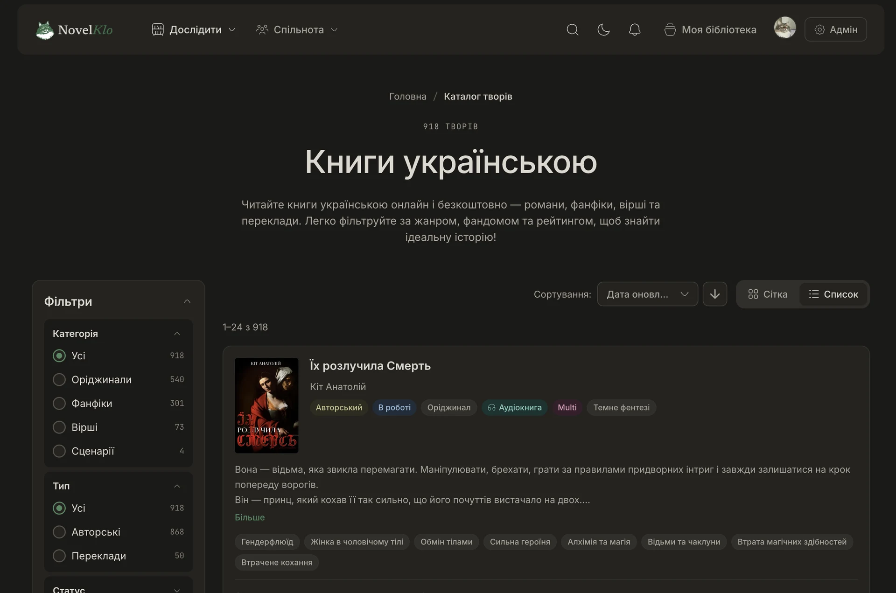Screen dimensions: 896x593
Task: Collapse the Фільтри panel
Action: pos(187,301)
